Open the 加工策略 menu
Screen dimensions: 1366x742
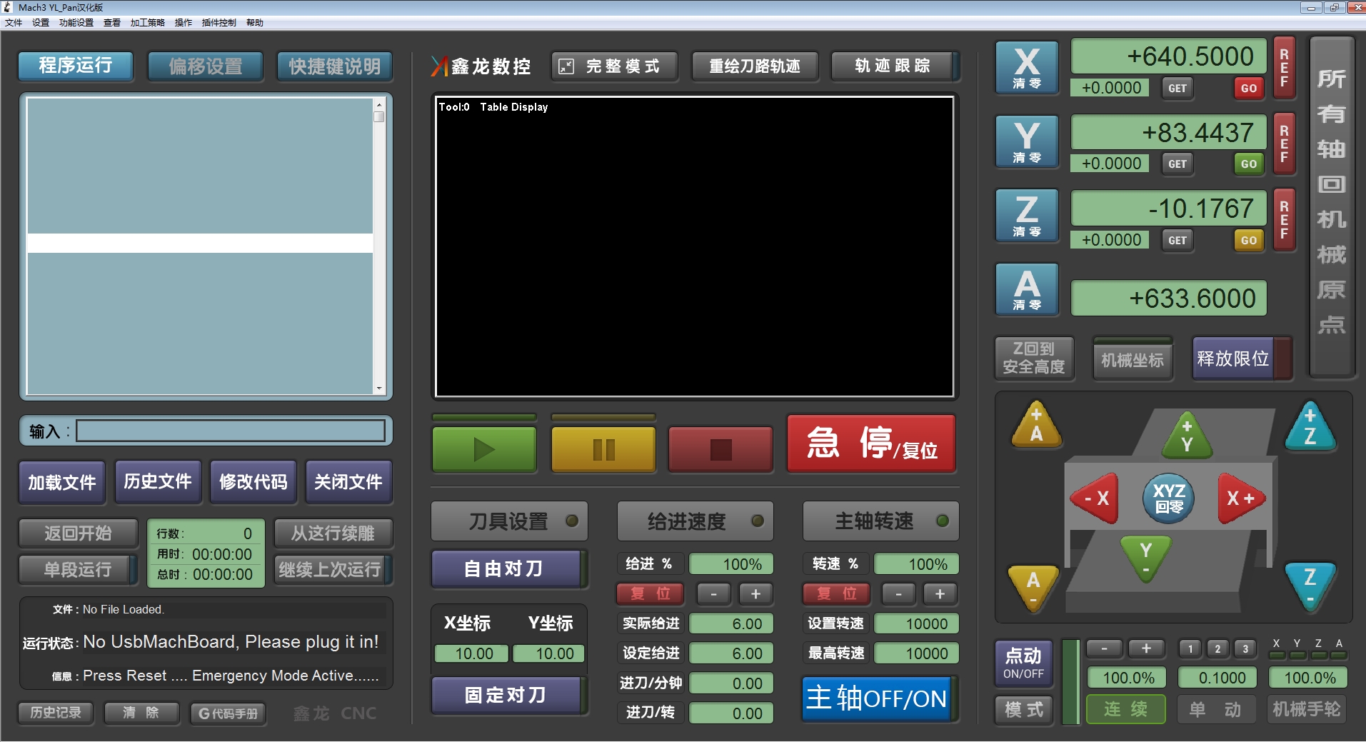click(148, 23)
